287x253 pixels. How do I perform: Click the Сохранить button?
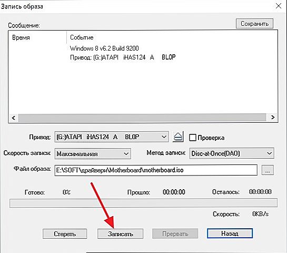pos(254,23)
